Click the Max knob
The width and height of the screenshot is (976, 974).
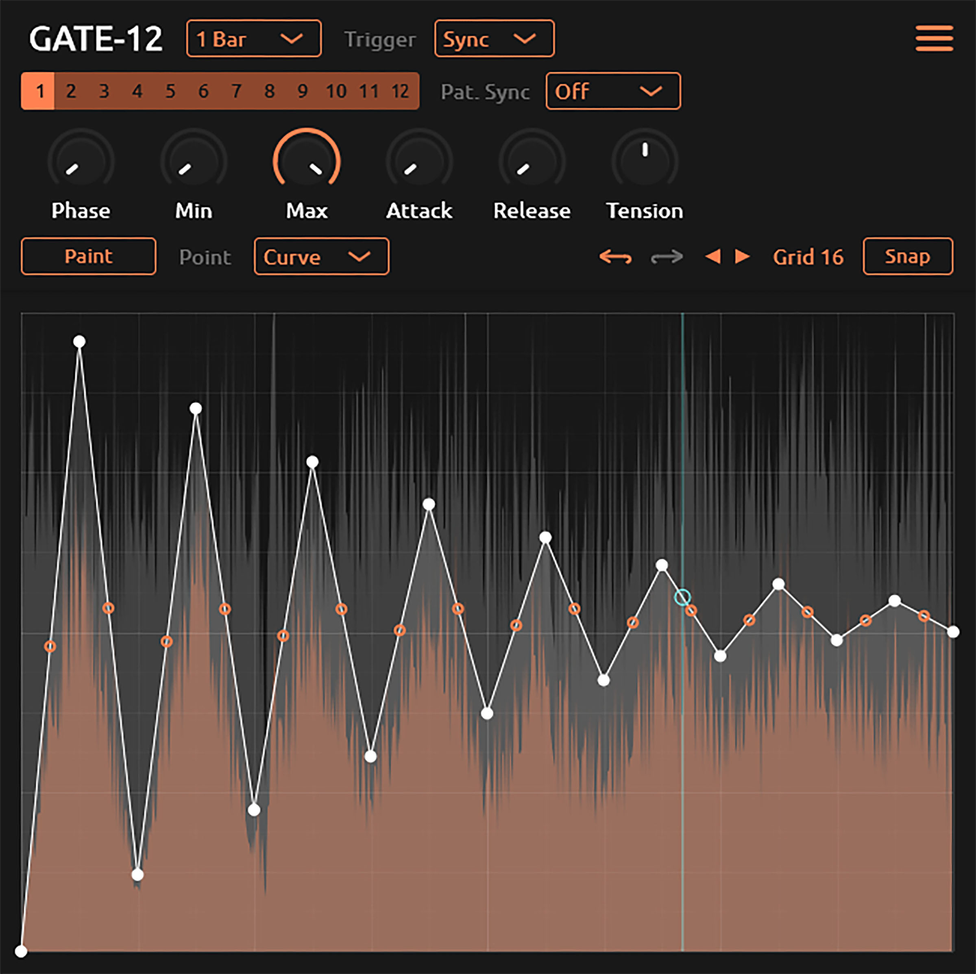point(307,161)
